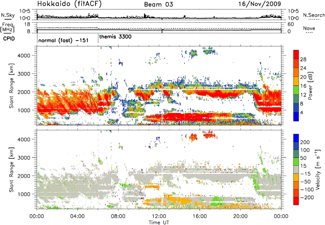
Task: Click the '04:00' time tick label
Action: (77, 216)
